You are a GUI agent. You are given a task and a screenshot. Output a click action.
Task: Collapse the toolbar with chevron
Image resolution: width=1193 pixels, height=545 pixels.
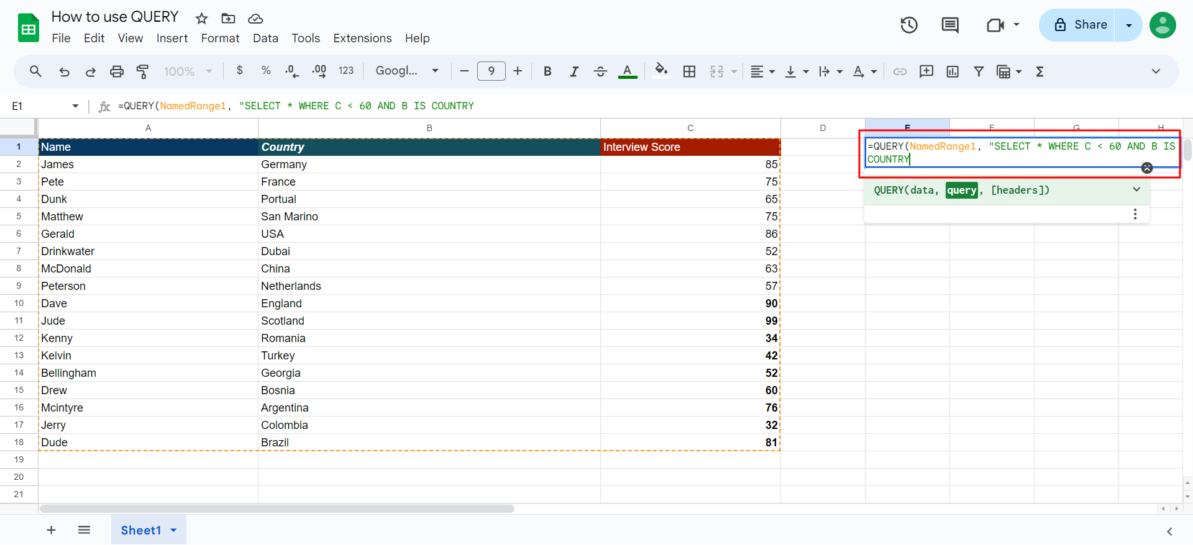pos(1156,71)
